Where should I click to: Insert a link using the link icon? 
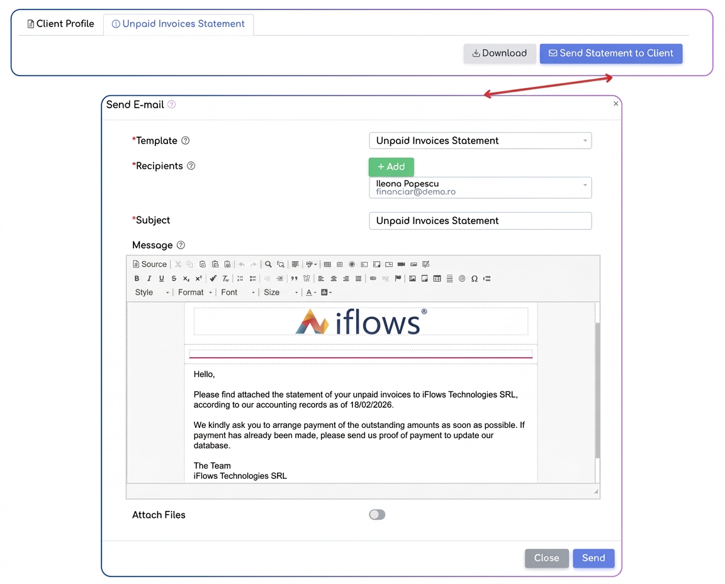373,278
